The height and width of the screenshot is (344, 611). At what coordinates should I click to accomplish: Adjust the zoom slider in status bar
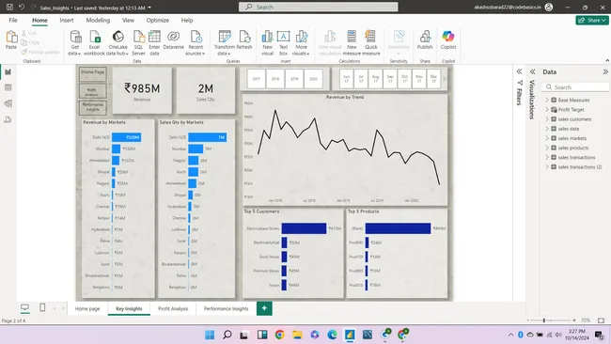click(x=544, y=321)
